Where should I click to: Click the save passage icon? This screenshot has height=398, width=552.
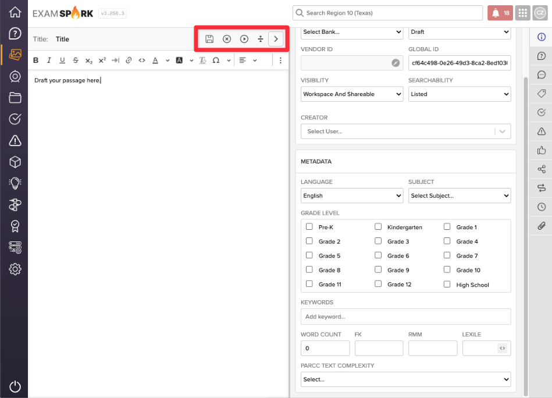tap(209, 39)
